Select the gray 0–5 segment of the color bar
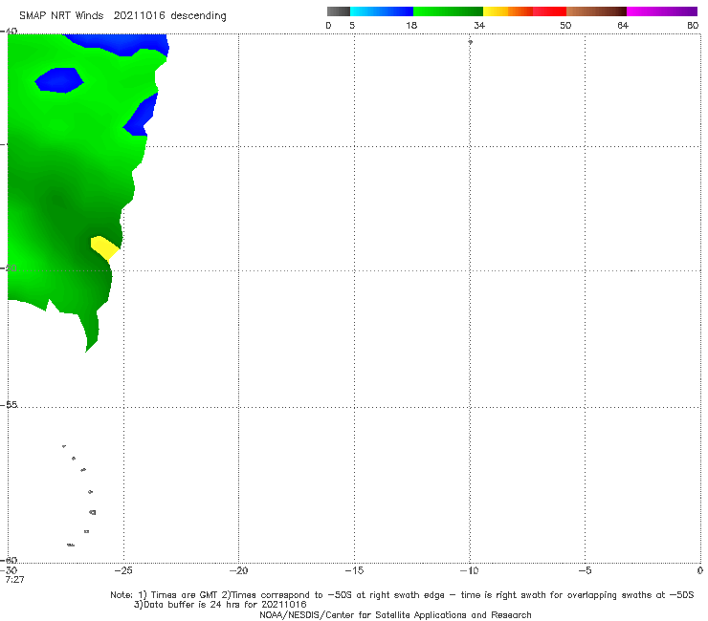The width and height of the screenshot is (708, 621). pyautogui.click(x=339, y=11)
